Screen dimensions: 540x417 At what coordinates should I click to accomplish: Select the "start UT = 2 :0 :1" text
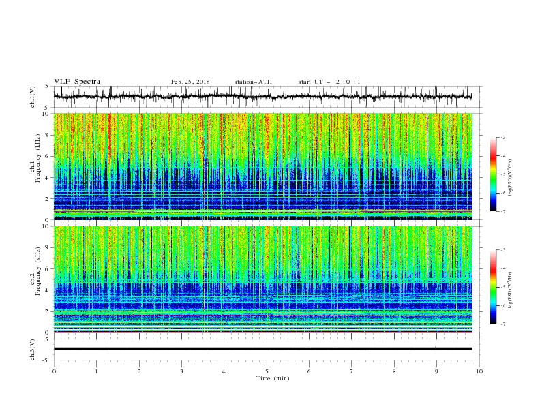click(329, 82)
